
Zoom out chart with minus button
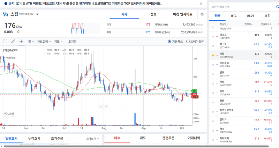tap(100, 106)
